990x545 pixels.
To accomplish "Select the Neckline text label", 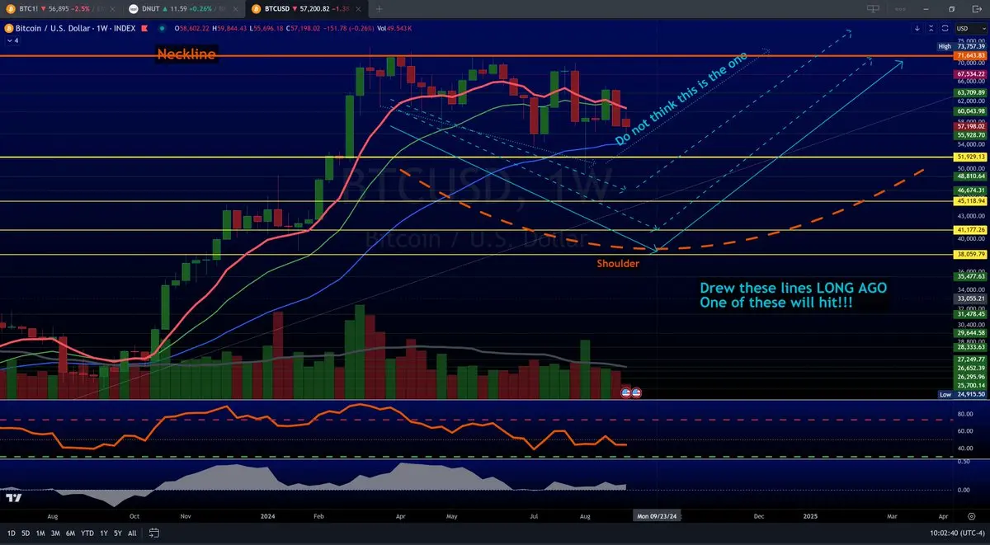I will (187, 54).
